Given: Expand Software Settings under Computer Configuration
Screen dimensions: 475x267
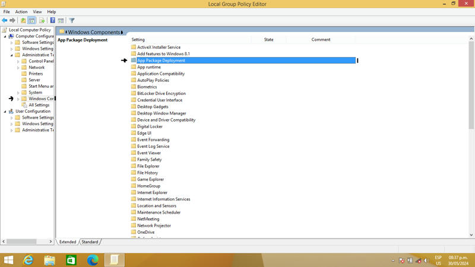Looking at the screenshot, I should click(x=12, y=43).
